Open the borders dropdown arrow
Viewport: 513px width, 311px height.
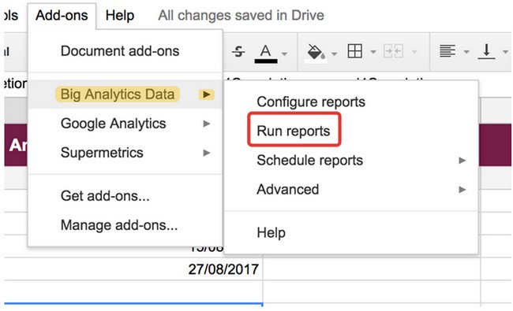tap(373, 51)
